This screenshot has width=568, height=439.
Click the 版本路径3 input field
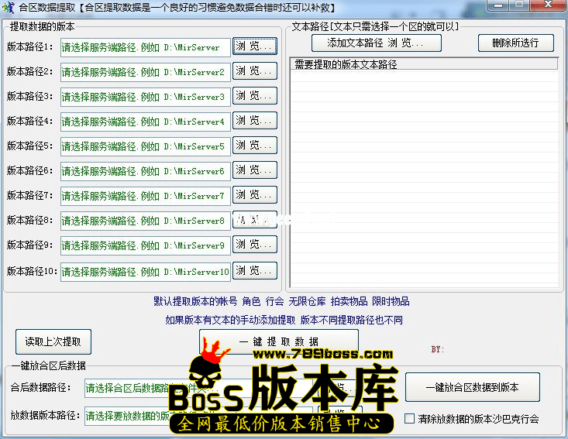[x=145, y=97]
